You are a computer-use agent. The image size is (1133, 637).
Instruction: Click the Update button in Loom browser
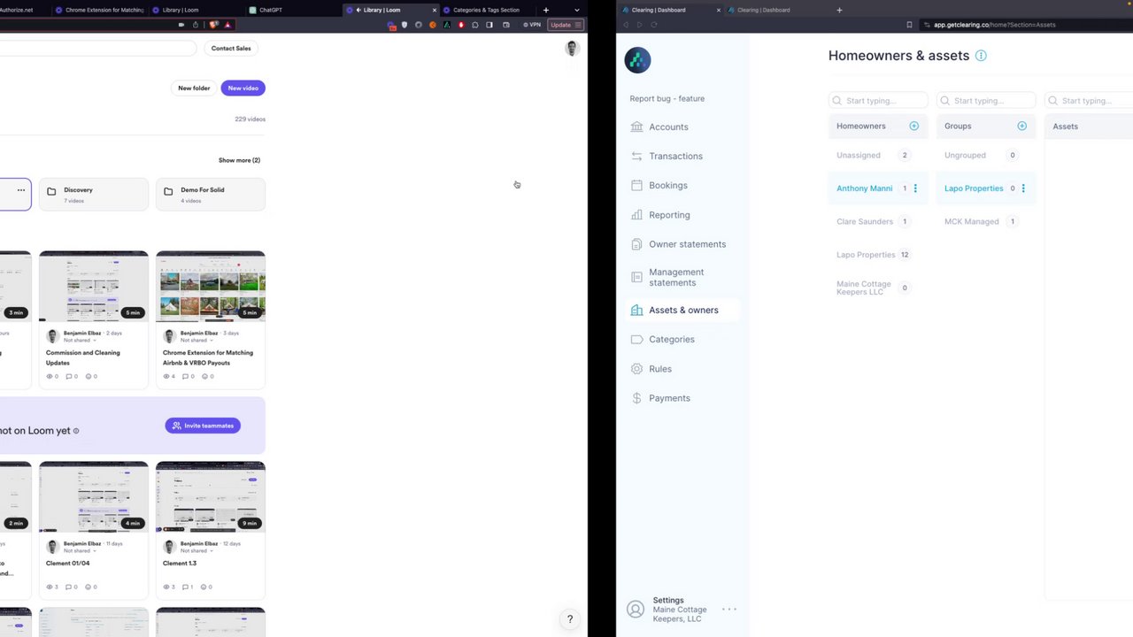click(x=565, y=25)
